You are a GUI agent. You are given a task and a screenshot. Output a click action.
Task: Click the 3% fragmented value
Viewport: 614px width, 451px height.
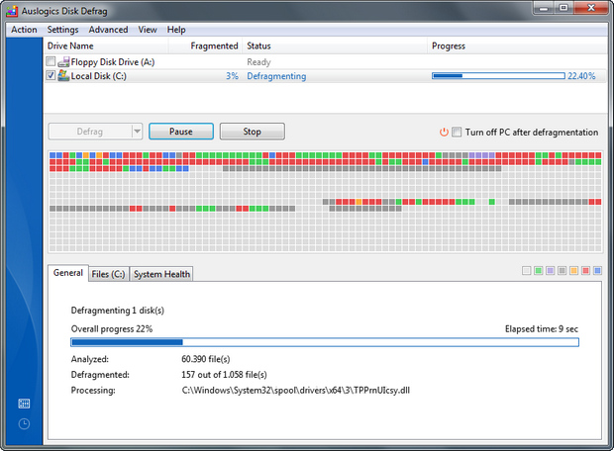click(232, 76)
